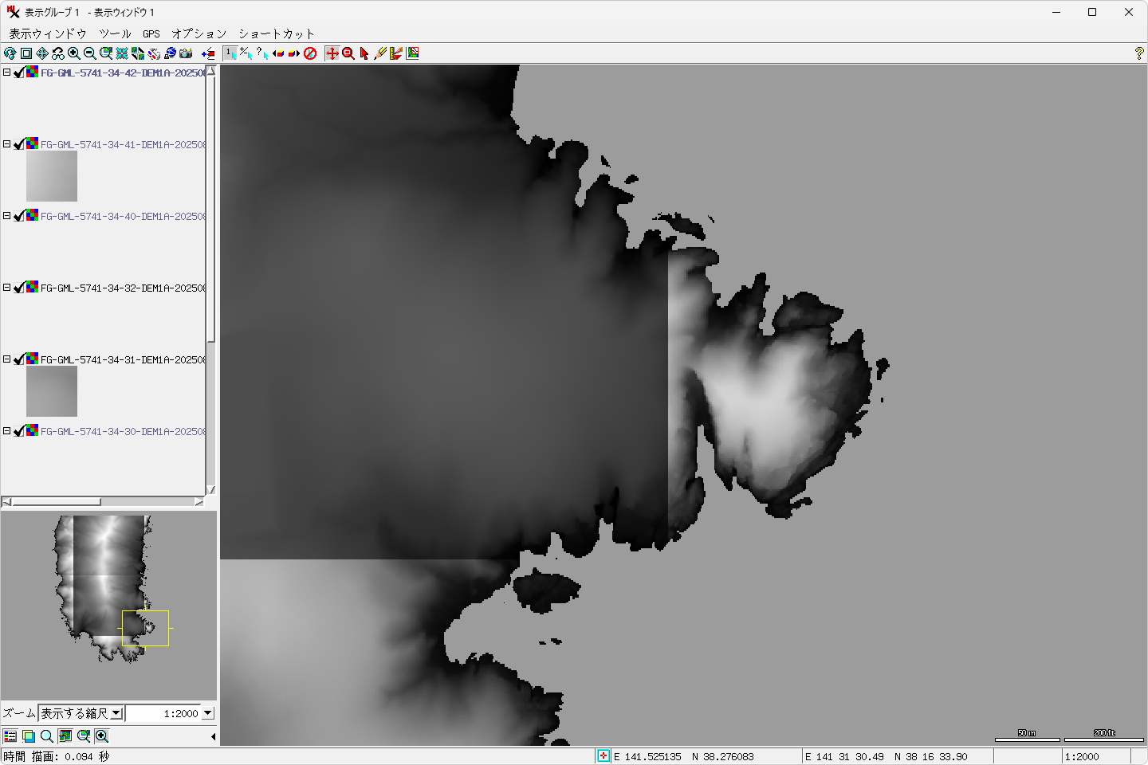Click the zoom in magnifier icon
Image resolution: width=1148 pixels, height=765 pixels.
coord(74,53)
